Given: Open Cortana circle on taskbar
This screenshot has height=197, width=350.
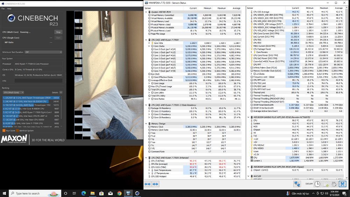Looking at the screenshot, I should point(66,193).
